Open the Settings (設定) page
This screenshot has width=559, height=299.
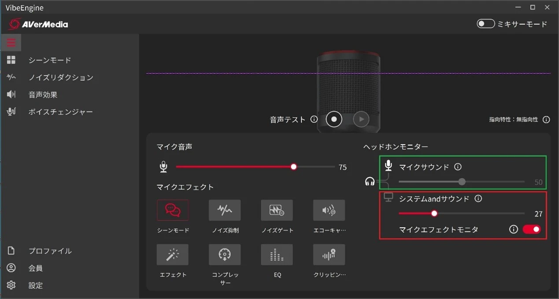pos(35,285)
